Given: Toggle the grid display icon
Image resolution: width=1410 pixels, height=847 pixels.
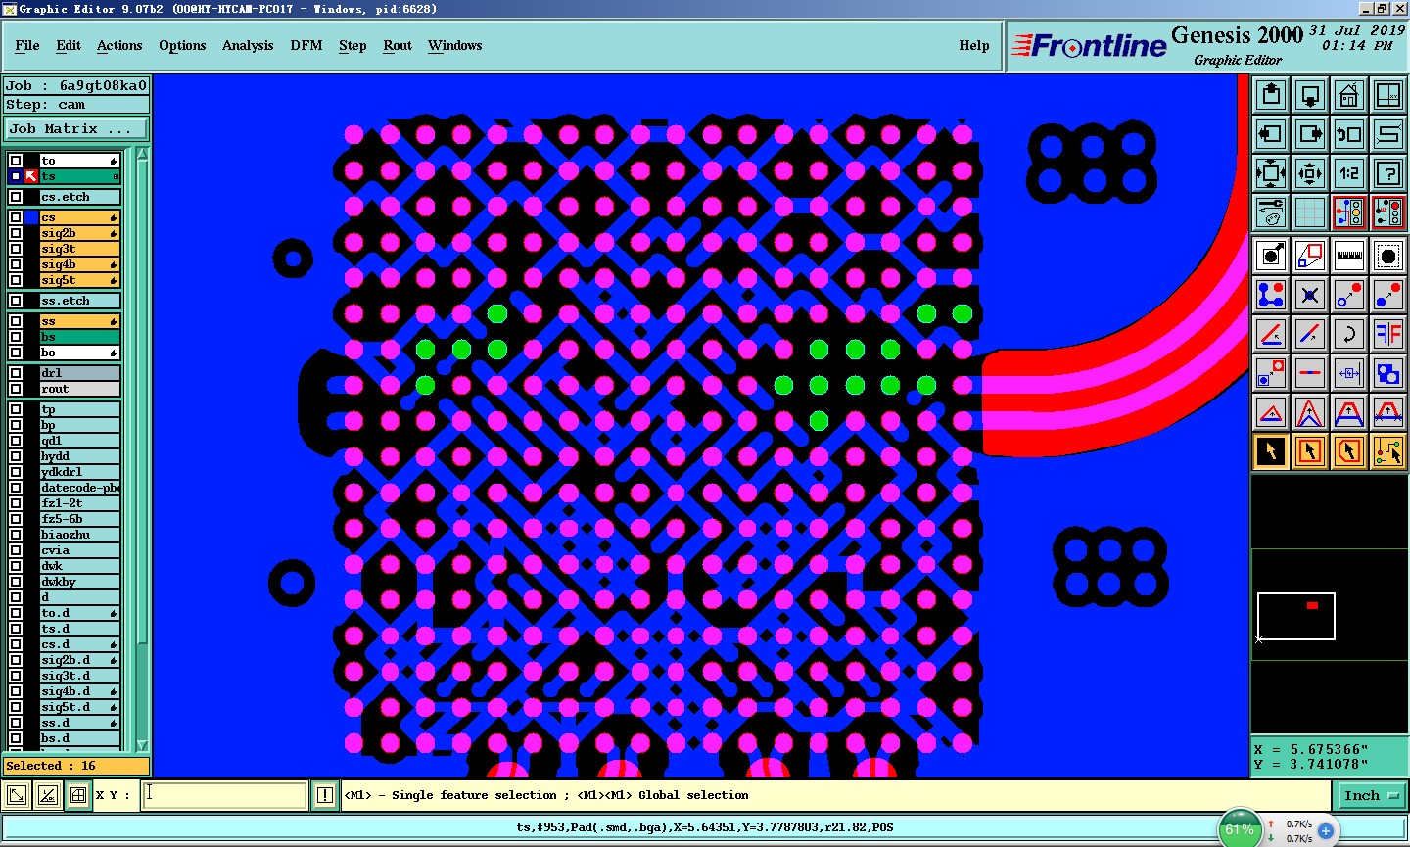Looking at the screenshot, I should tap(1310, 212).
